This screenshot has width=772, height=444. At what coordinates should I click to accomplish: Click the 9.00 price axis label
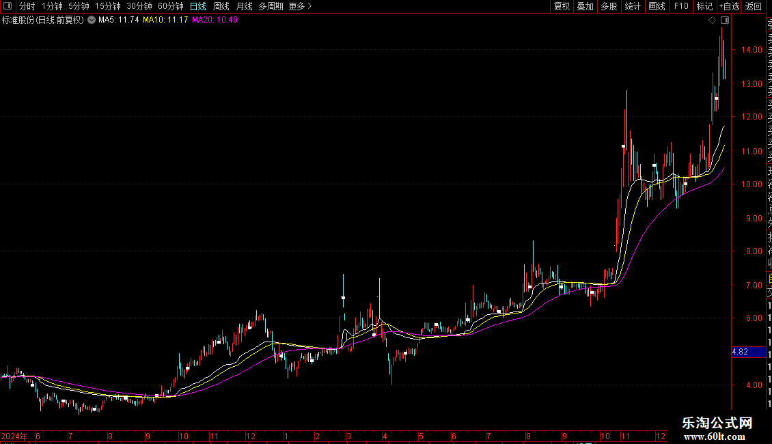coord(754,218)
